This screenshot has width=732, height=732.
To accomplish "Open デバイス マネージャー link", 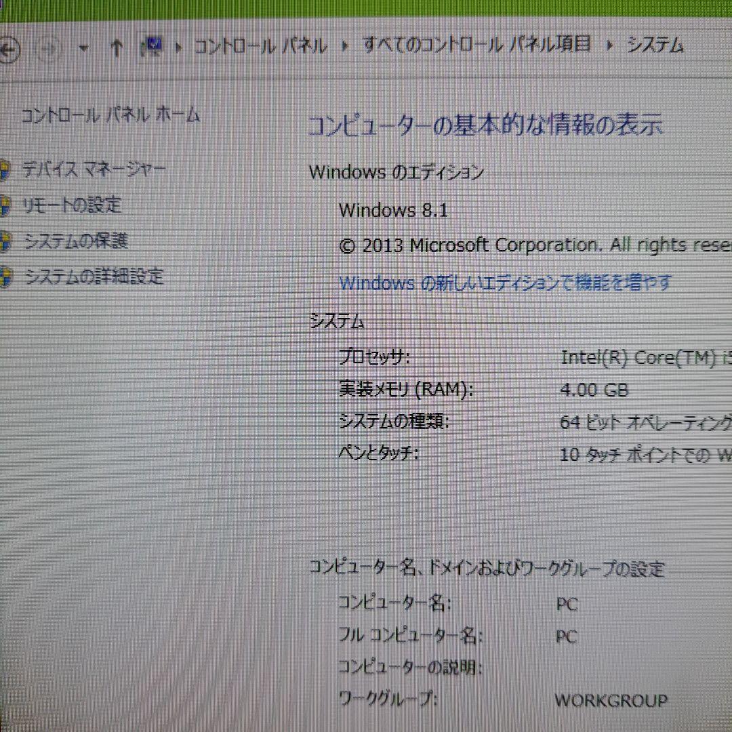I will click(94, 169).
